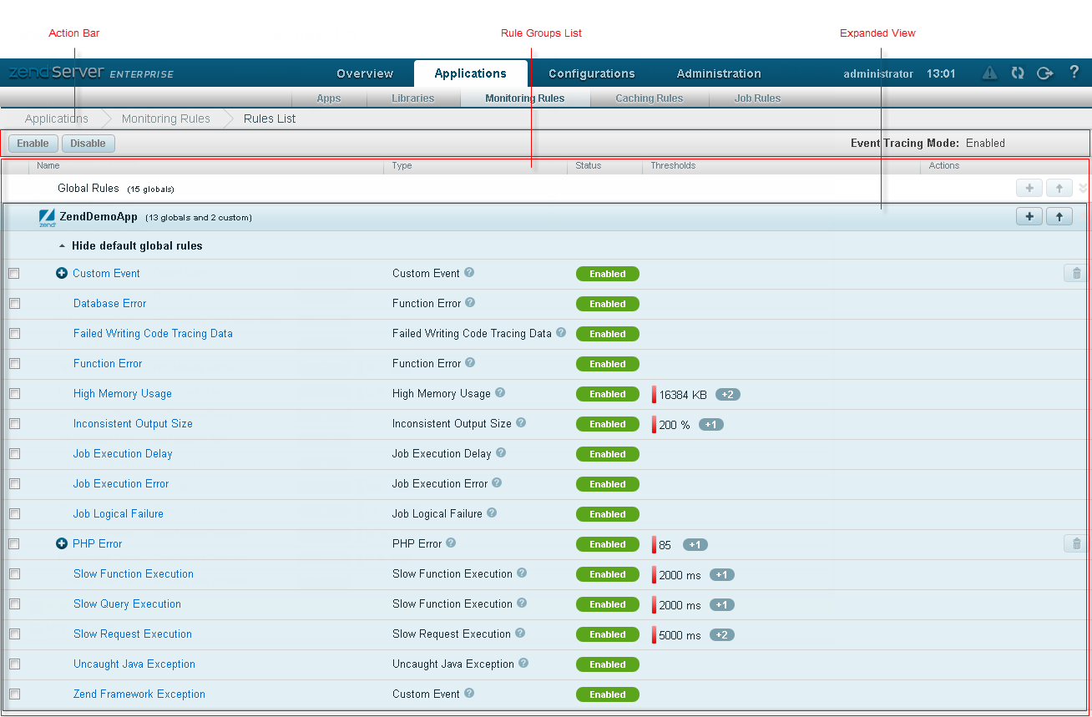Screen dimensions: 1092x717
Task: Select the Slow Query Execution checkbox
Action: (14, 604)
